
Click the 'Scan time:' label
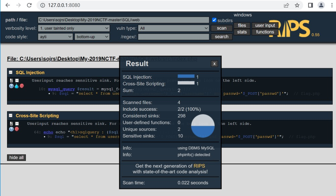pyautogui.click(x=134, y=183)
